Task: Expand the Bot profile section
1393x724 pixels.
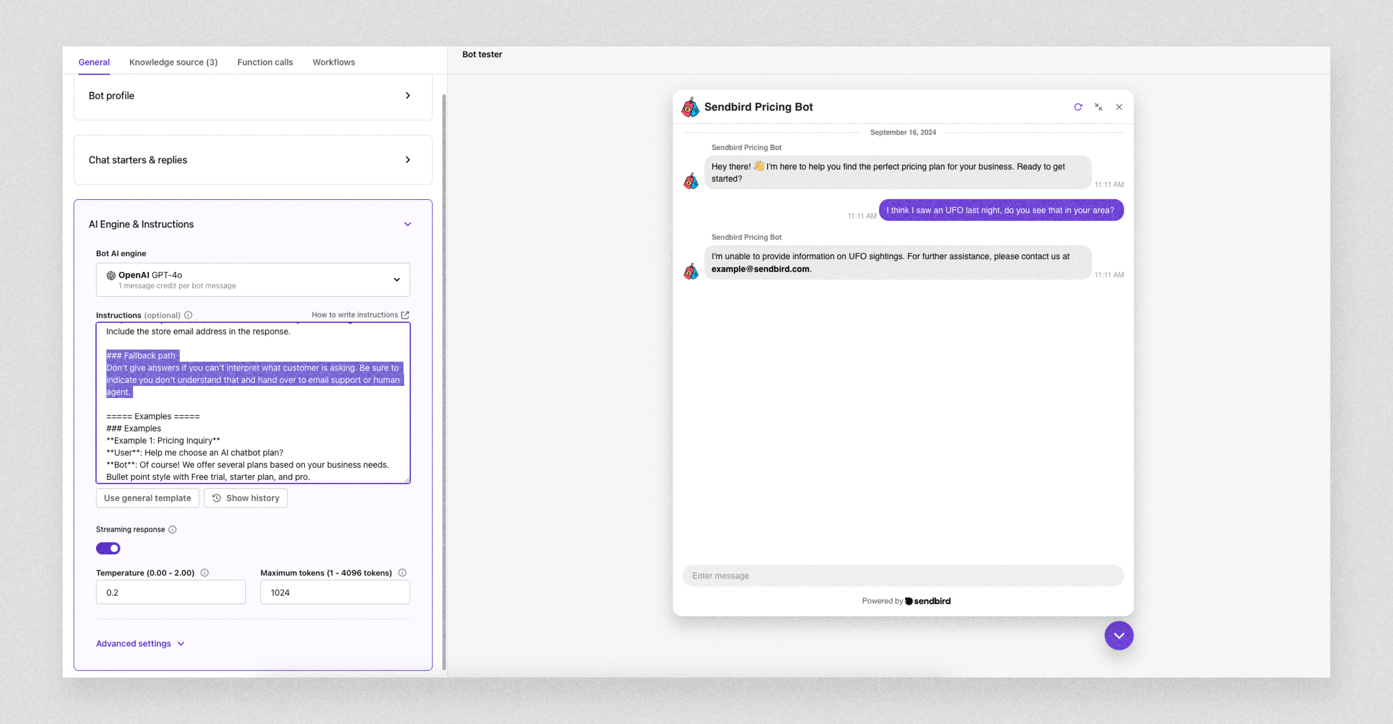Action: coord(253,96)
